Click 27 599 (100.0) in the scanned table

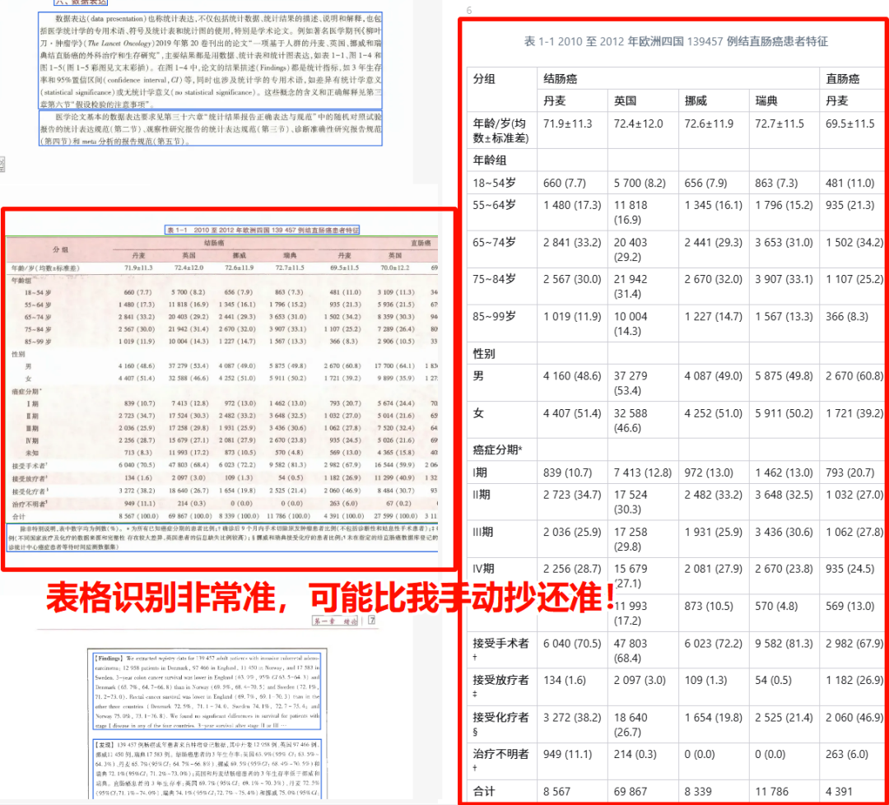[x=395, y=516]
